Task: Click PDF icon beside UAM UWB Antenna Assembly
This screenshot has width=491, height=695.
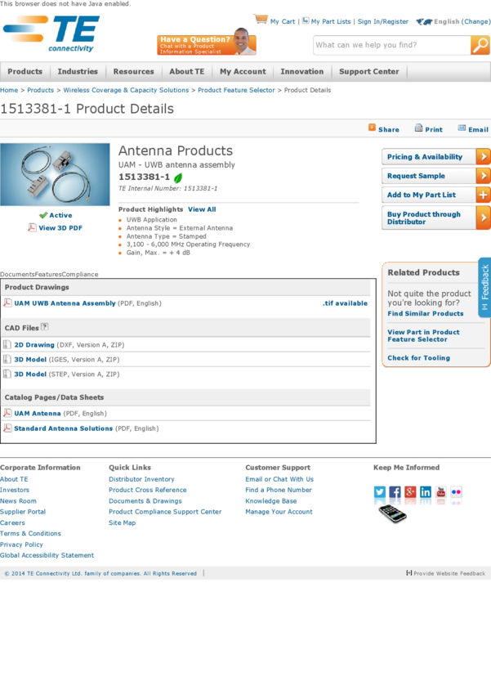Action: [7, 303]
